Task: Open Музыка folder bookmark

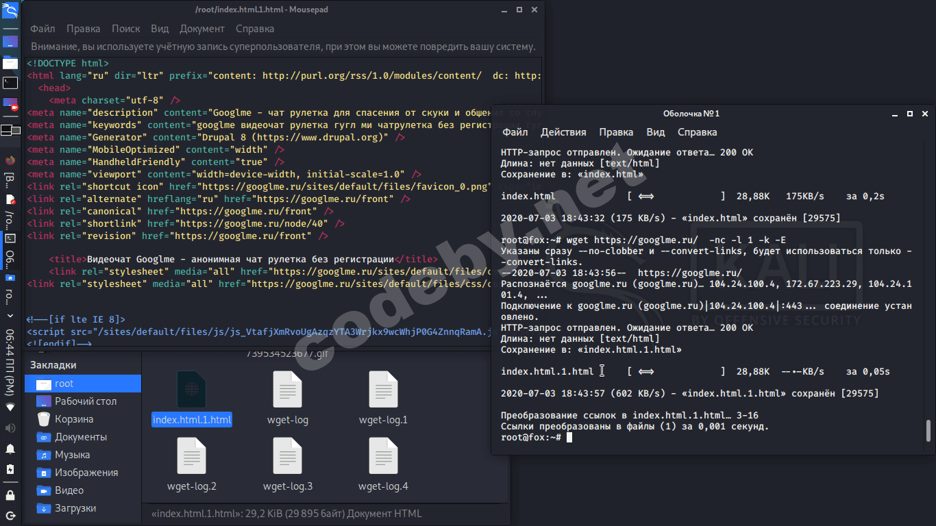Action: click(83, 455)
